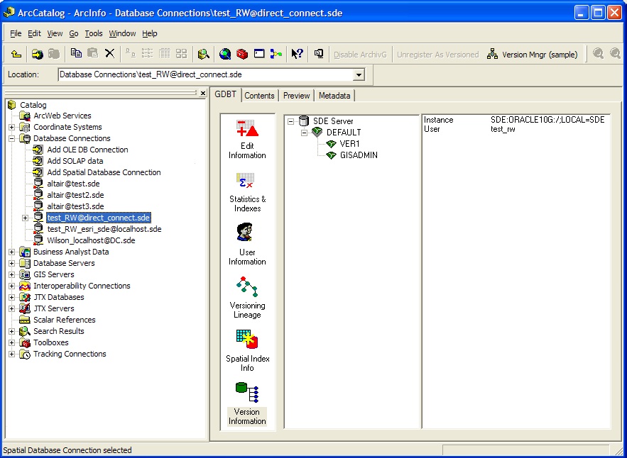This screenshot has height=458, width=627.
Task: Click the What's This help icon
Action: pyautogui.click(x=297, y=54)
